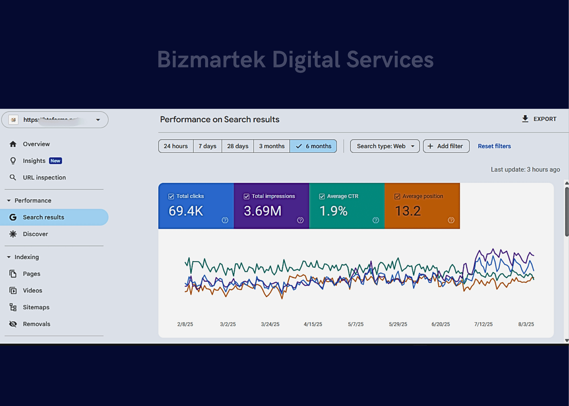Click help icon on Average position card
Screen dimensions: 569x406
click(x=451, y=220)
